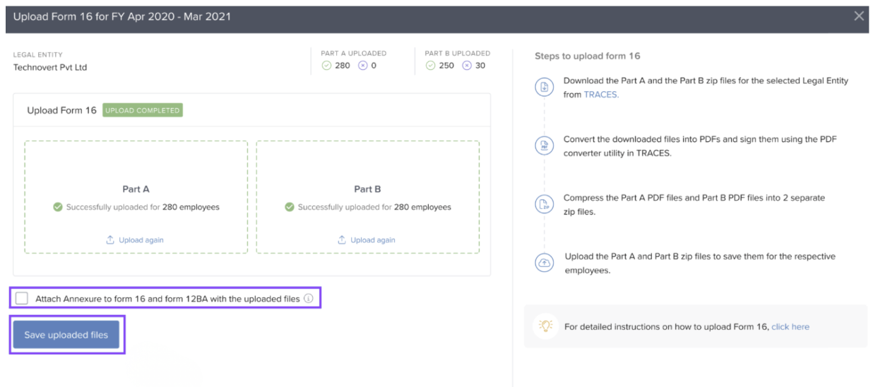Click the info icon beside Annexure checkbox
The height and width of the screenshot is (387, 873).
click(308, 299)
